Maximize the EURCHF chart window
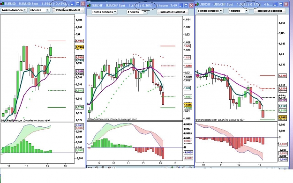This screenshot has height=183, width=293. pyautogui.click(x=186, y=6)
